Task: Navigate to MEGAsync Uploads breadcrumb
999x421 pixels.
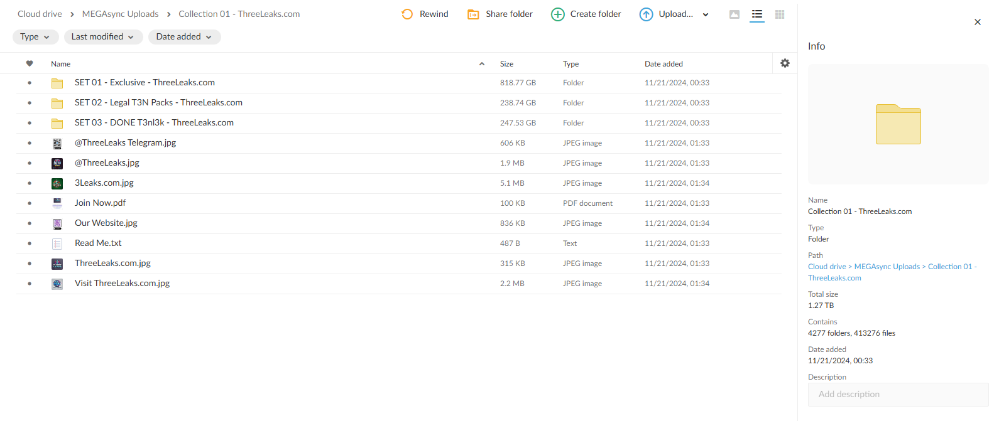Action: coord(120,14)
